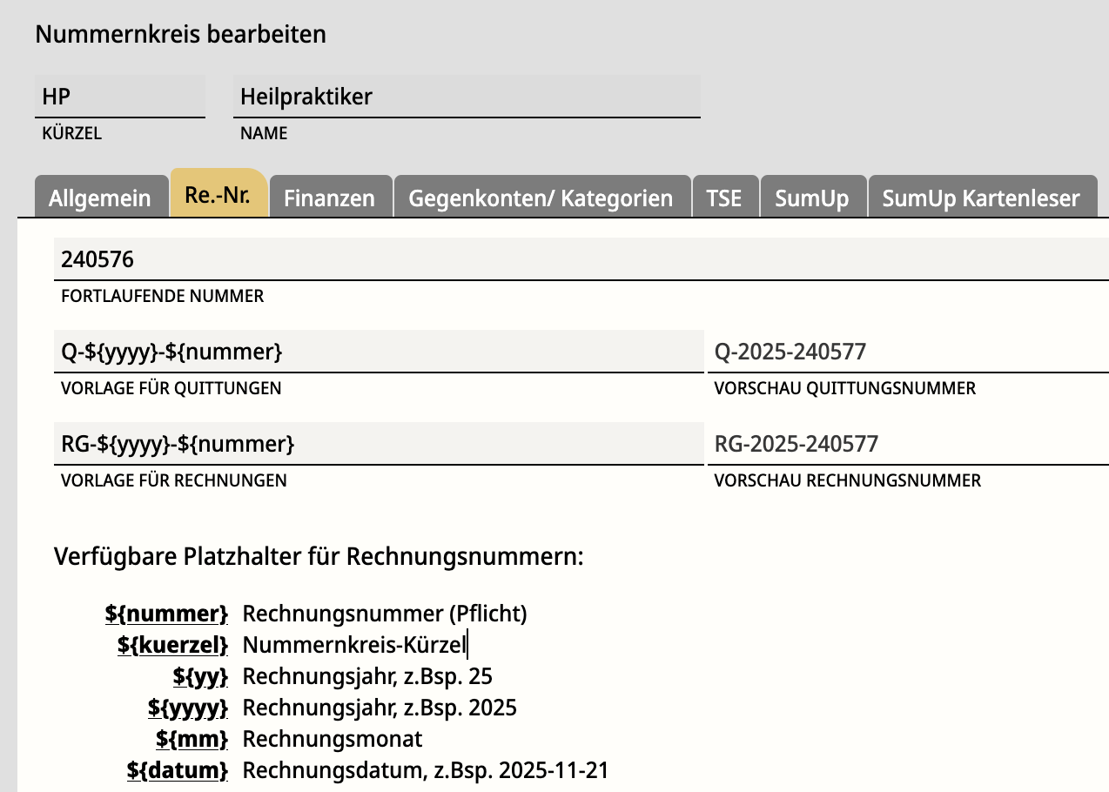Edit the Vorlage für Rechnungen field
The width and height of the screenshot is (1109, 792).
coord(378,444)
